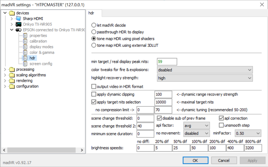Click the no compression limit field
The height and width of the screenshot is (167, 268).
click(x=145, y=110)
